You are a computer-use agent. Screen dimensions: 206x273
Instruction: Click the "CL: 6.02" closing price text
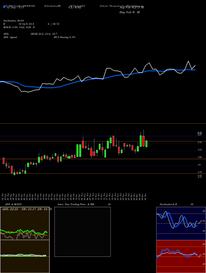75,7
